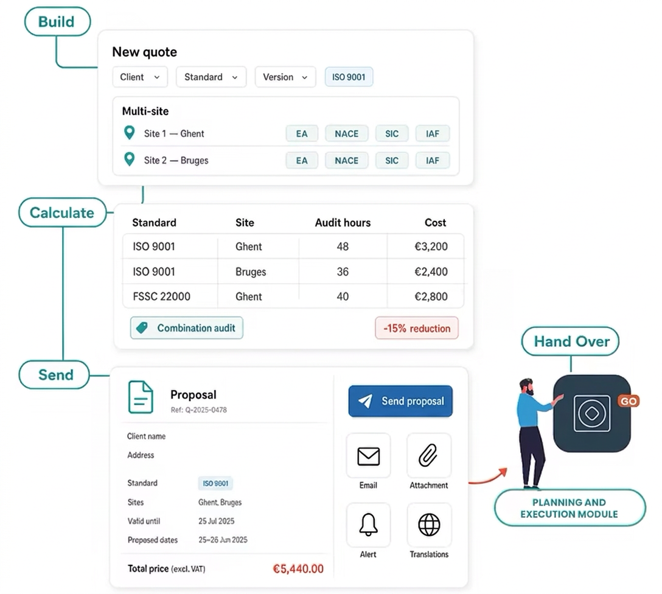Viewport: 662px width, 594px height.
Task: Click the Address field label
Action: coord(141,455)
